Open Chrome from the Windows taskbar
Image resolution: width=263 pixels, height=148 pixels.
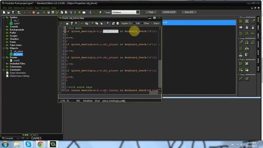(x=40, y=144)
